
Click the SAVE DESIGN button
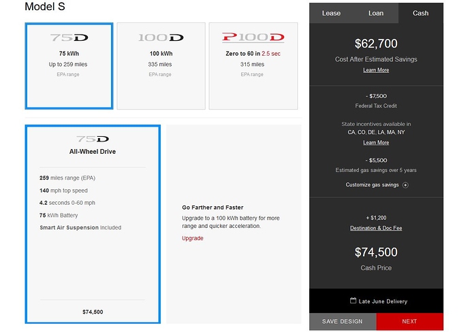pos(343,321)
